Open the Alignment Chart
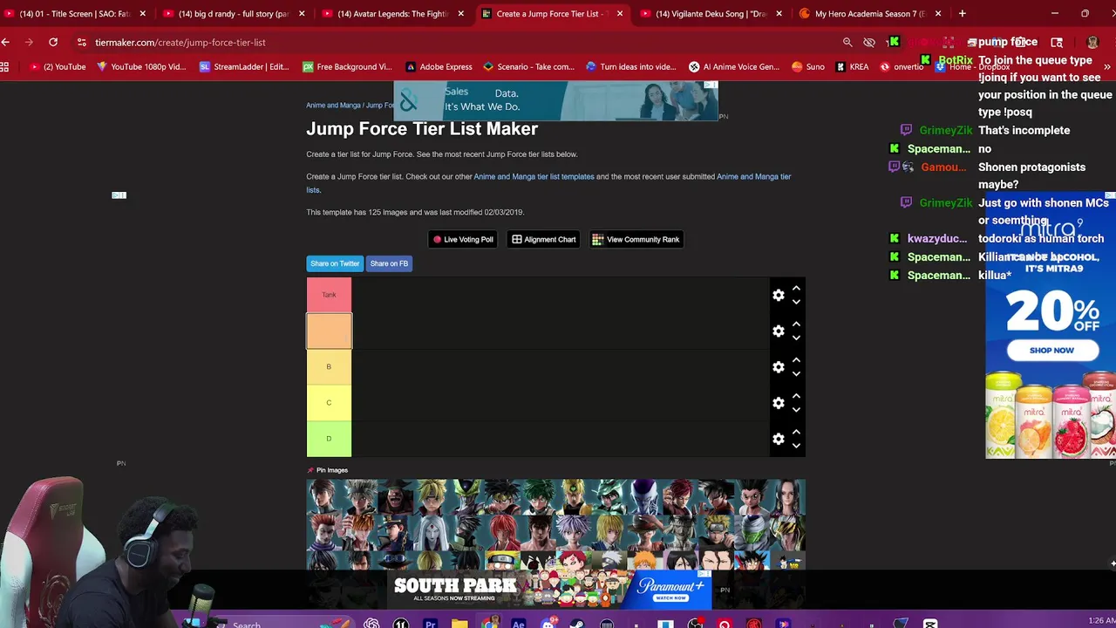Image resolution: width=1116 pixels, height=628 pixels. coord(544,239)
